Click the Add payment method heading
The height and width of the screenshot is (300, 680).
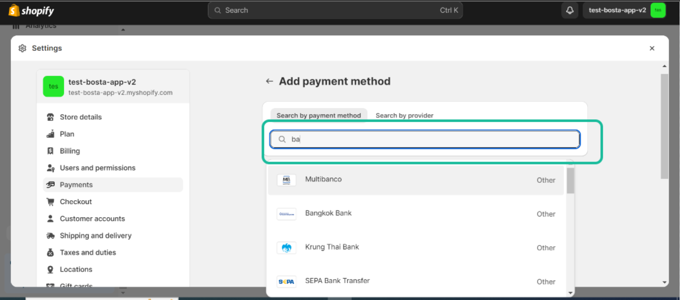335,81
